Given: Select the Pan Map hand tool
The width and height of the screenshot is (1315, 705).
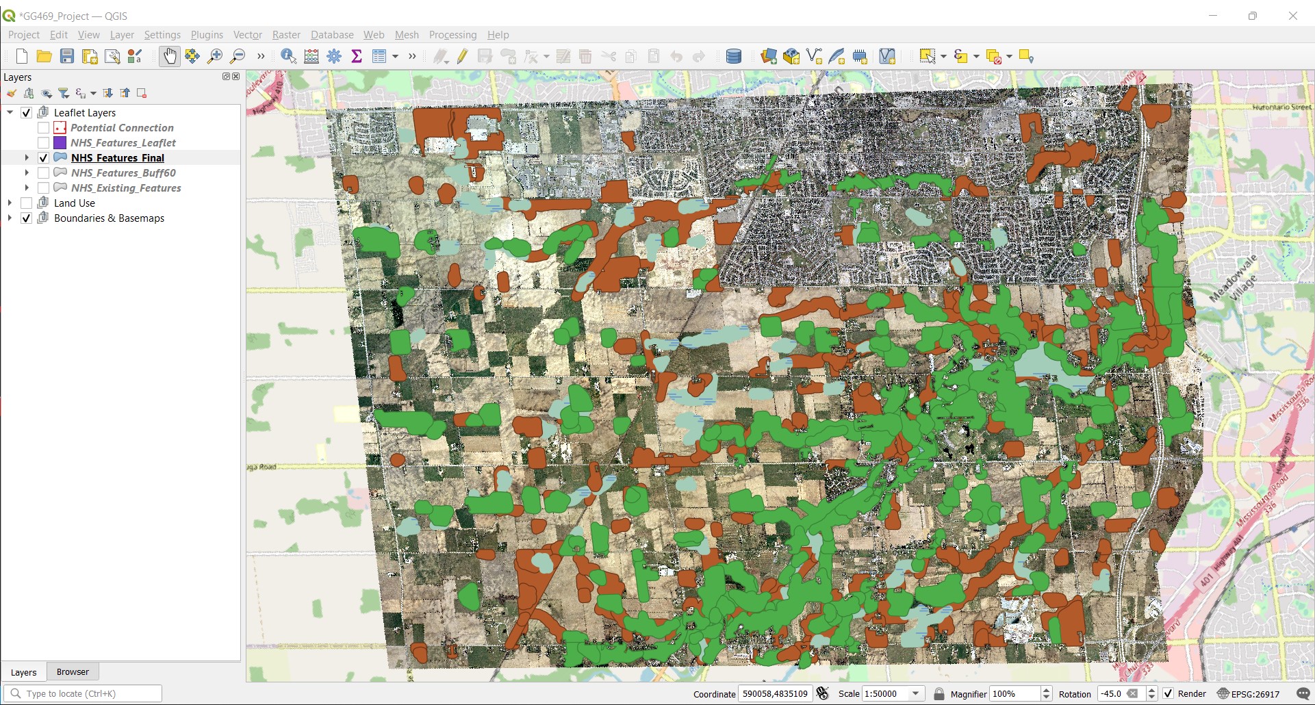Looking at the screenshot, I should (x=169, y=57).
